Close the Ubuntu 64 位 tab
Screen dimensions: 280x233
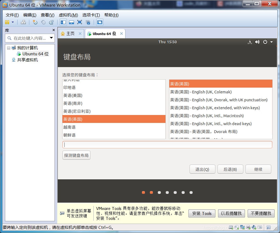coord(121,34)
